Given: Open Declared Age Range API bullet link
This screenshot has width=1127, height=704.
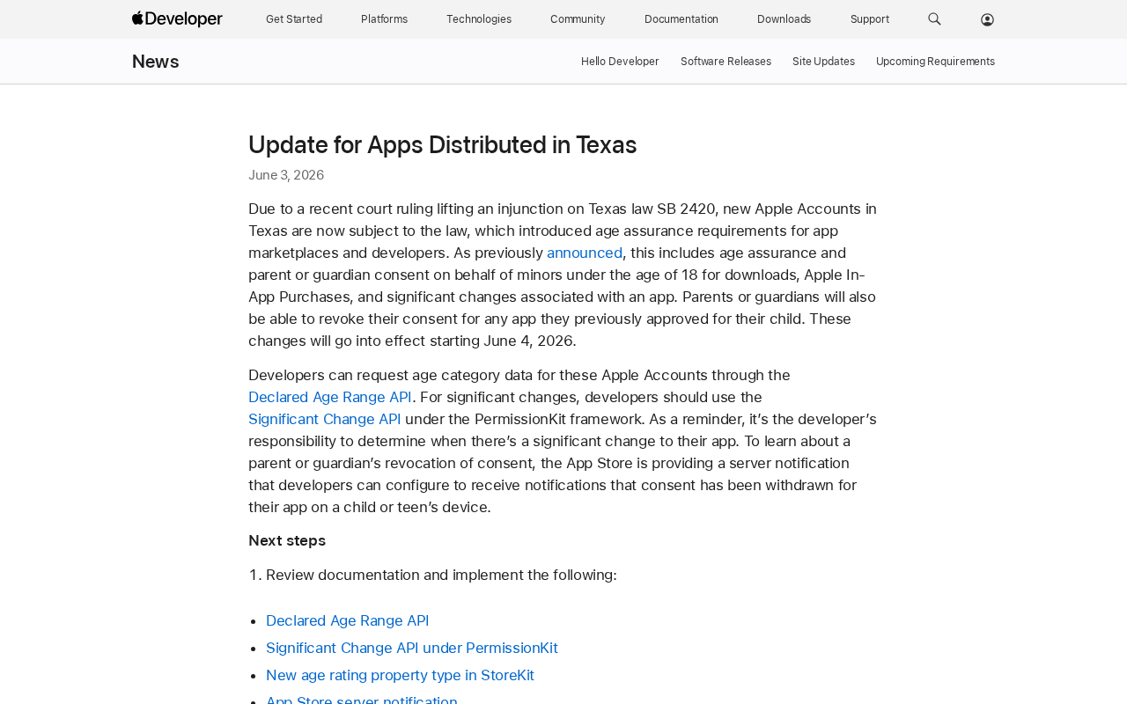Looking at the screenshot, I should [x=348, y=620].
